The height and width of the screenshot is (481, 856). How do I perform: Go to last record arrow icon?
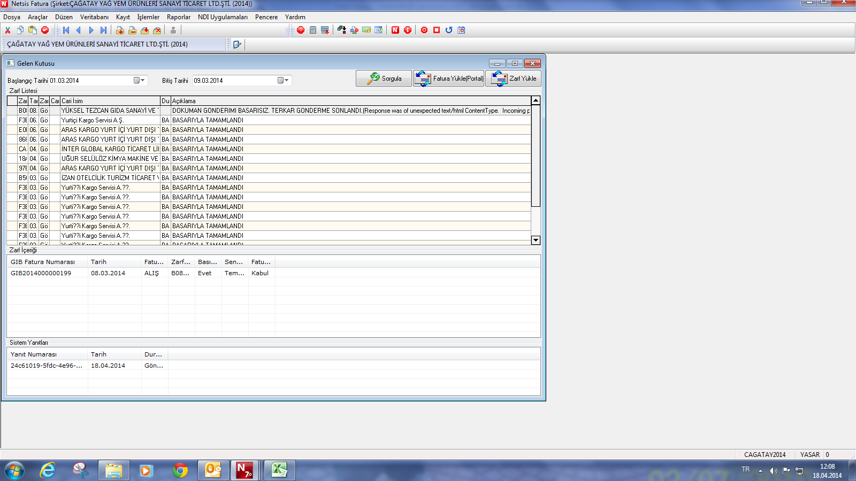(103, 30)
